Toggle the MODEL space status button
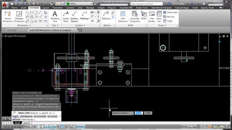Image resolution: width=232 pixels, height=130 pixels. tap(185, 127)
